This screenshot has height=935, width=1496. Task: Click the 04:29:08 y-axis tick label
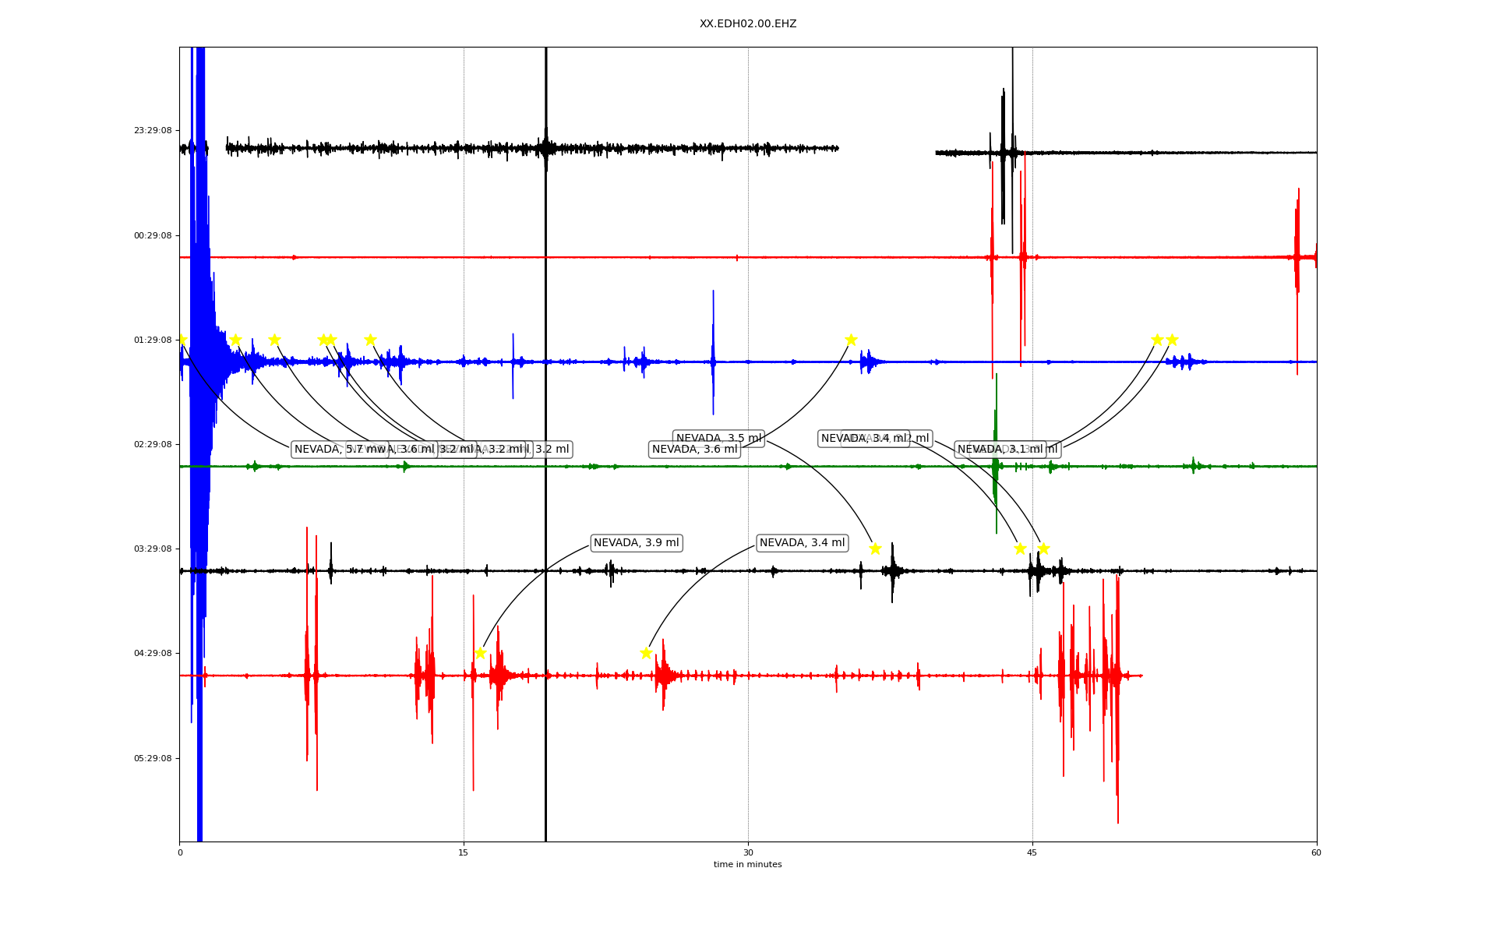pyautogui.click(x=153, y=654)
